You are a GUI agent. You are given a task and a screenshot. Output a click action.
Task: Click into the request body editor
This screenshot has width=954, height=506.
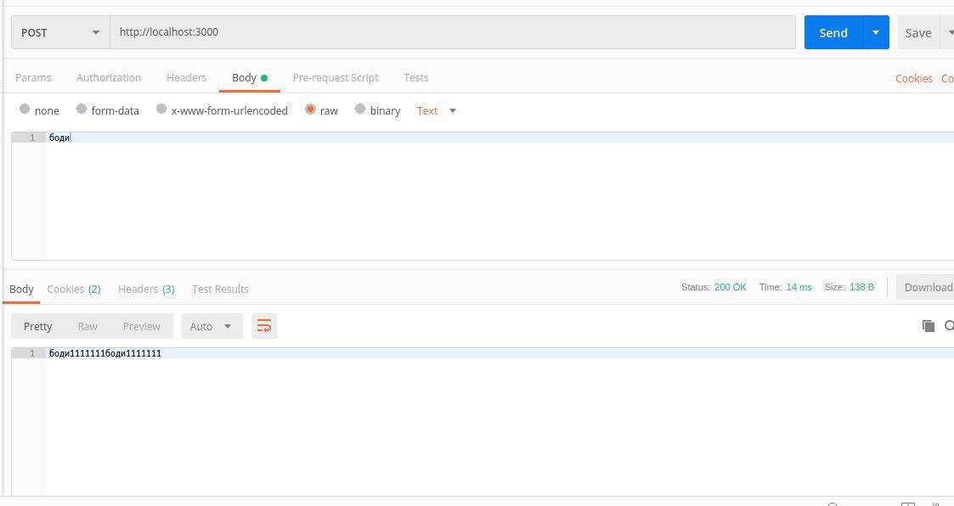click(499, 196)
